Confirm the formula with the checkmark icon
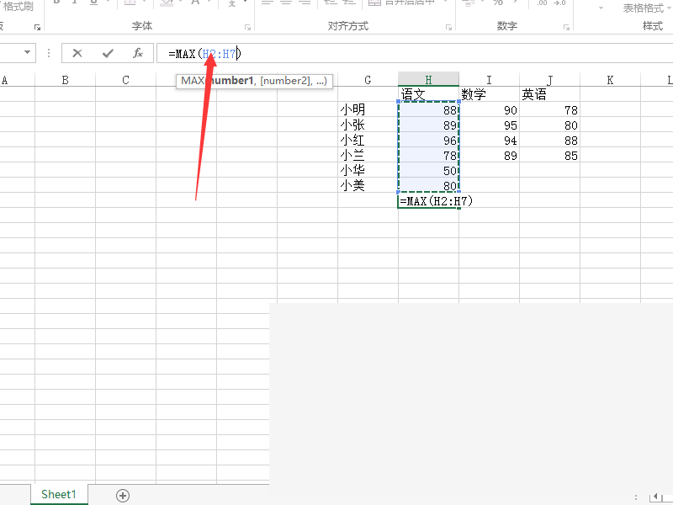Image resolution: width=673 pixels, height=505 pixels. (108, 53)
